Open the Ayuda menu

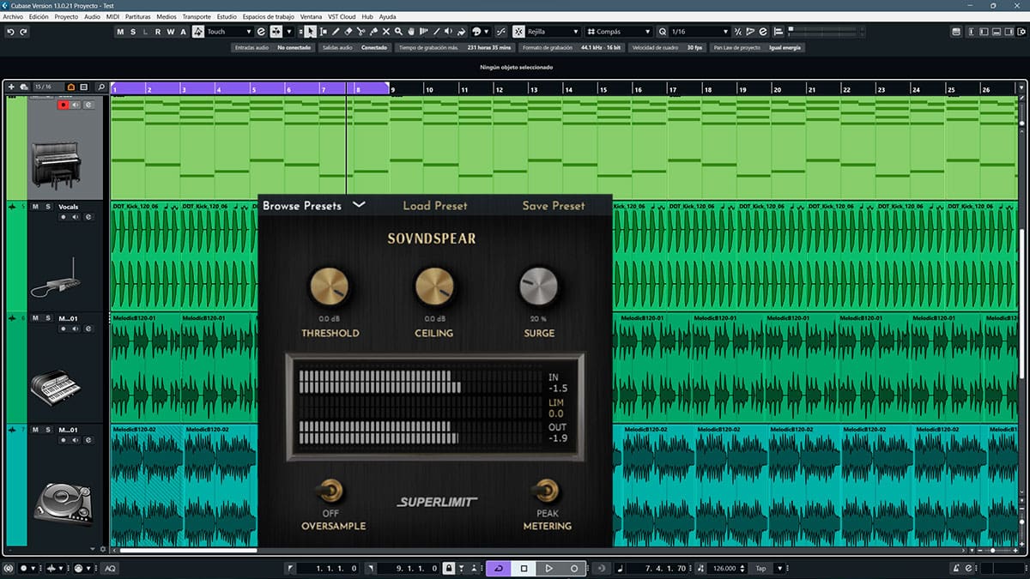tap(388, 16)
